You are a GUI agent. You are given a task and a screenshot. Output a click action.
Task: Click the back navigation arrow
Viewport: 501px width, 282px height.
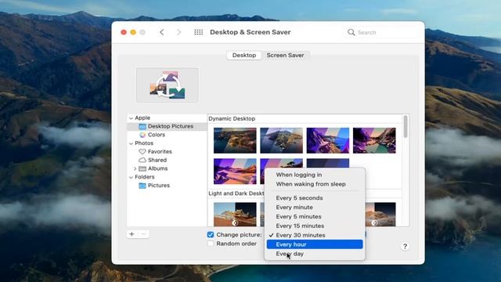tap(162, 32)
